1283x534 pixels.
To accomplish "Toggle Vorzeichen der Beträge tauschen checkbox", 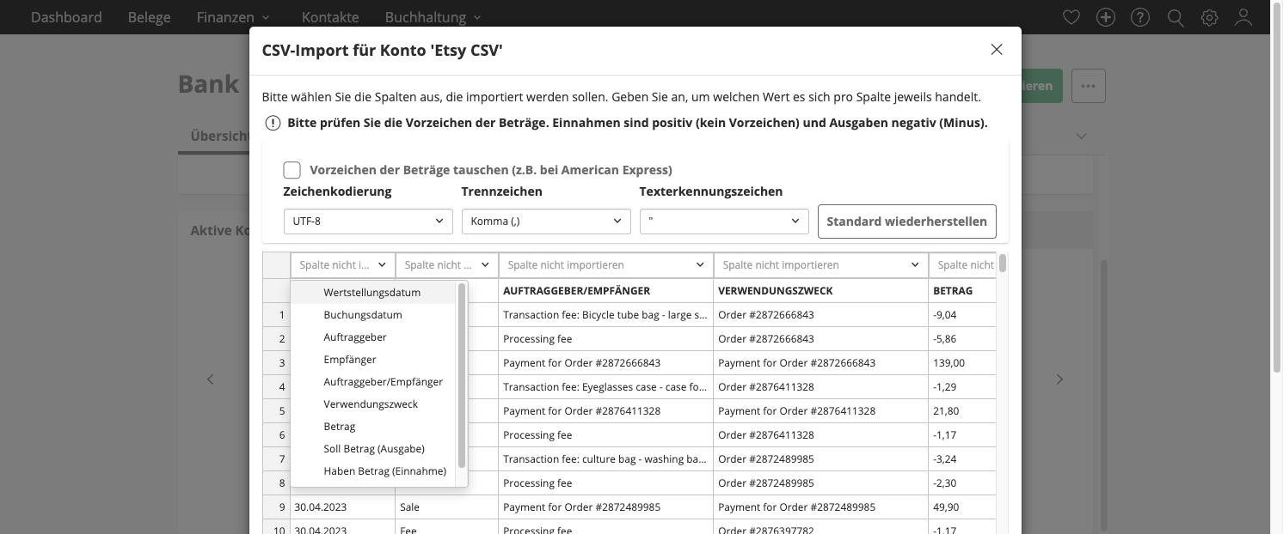I will coord(292,170).
